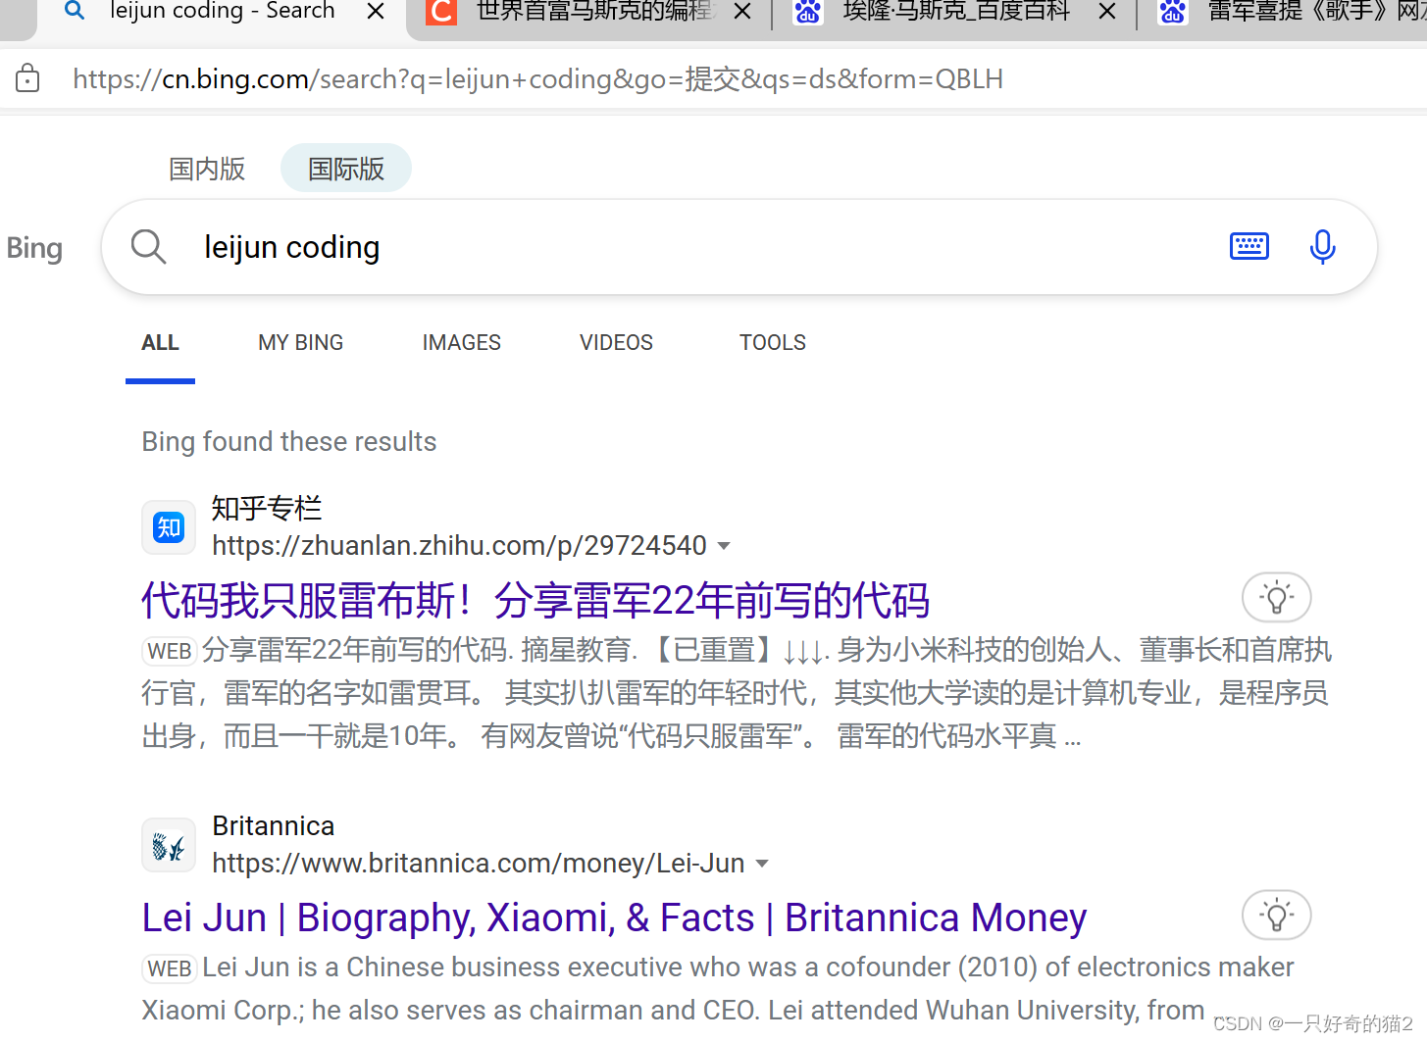Switch to the 'leijun coding - Search' tab
The height and width of the screenshot is (1042, 1427).
coord(222,12)
